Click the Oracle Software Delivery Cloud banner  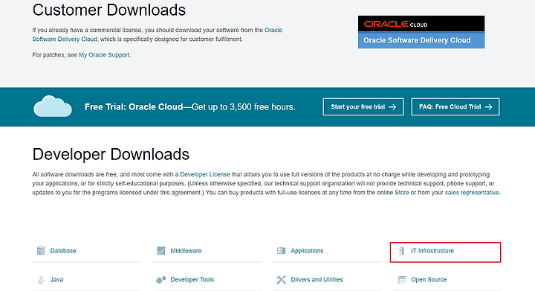tap(421, 32)
